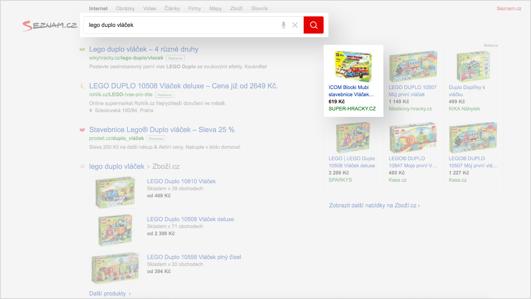Viewport: 531px width, 299px height.
Task: Click LEGO DUPLO 10507 Můj první vláček image
Action: pos(413,66)
